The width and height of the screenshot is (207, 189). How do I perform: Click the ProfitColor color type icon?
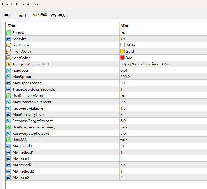coord(9,52)
